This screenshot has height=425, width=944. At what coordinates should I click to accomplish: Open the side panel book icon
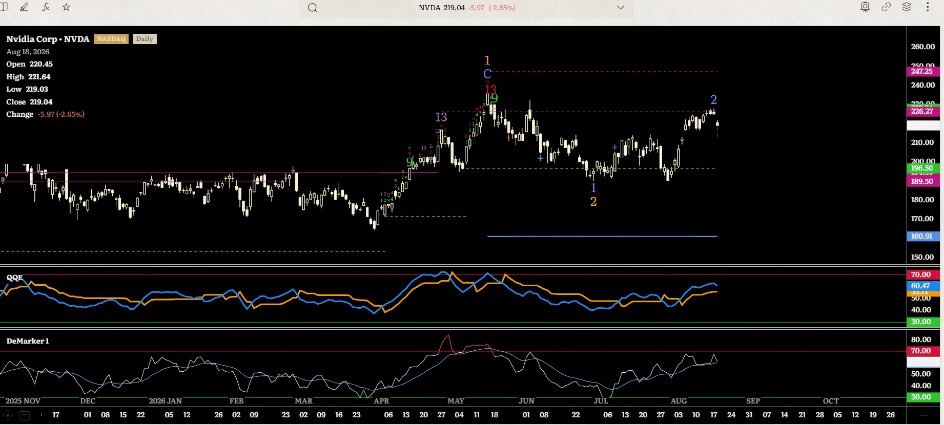[x=4, y=7]
